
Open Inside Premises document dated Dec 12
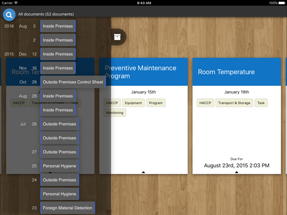point(58,54)
